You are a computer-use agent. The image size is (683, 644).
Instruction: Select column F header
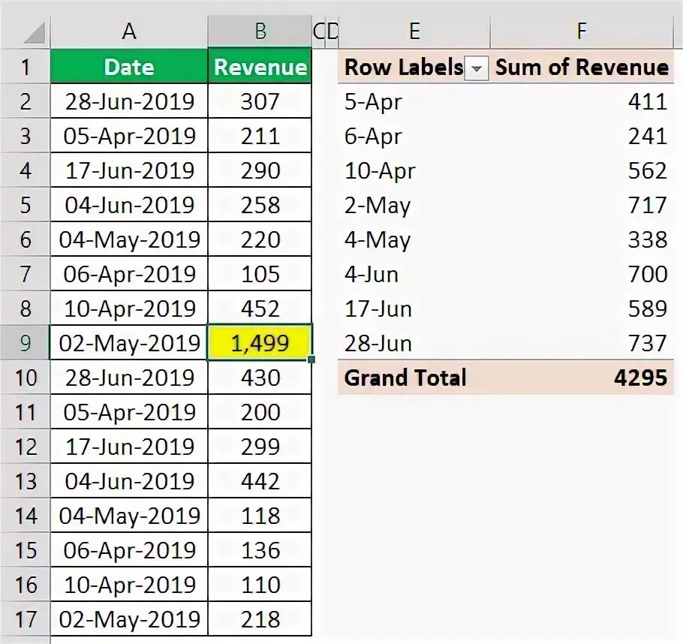click(x=581, y=31)
